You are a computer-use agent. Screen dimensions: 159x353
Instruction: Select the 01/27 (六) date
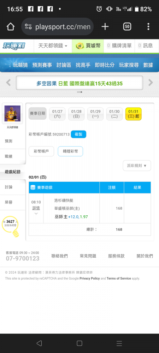tap(57, 114)
